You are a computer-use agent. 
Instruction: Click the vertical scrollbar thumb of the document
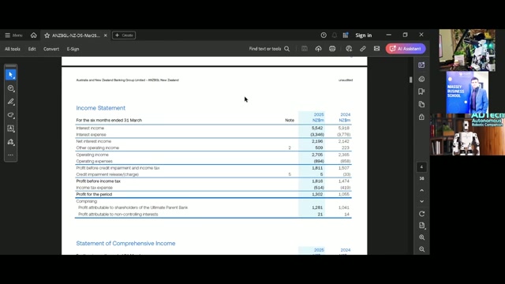click(x=410, y=80)
